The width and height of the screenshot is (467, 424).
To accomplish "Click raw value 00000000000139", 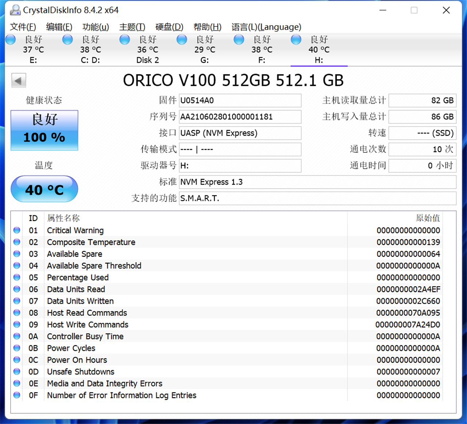I will click(408, 242).
